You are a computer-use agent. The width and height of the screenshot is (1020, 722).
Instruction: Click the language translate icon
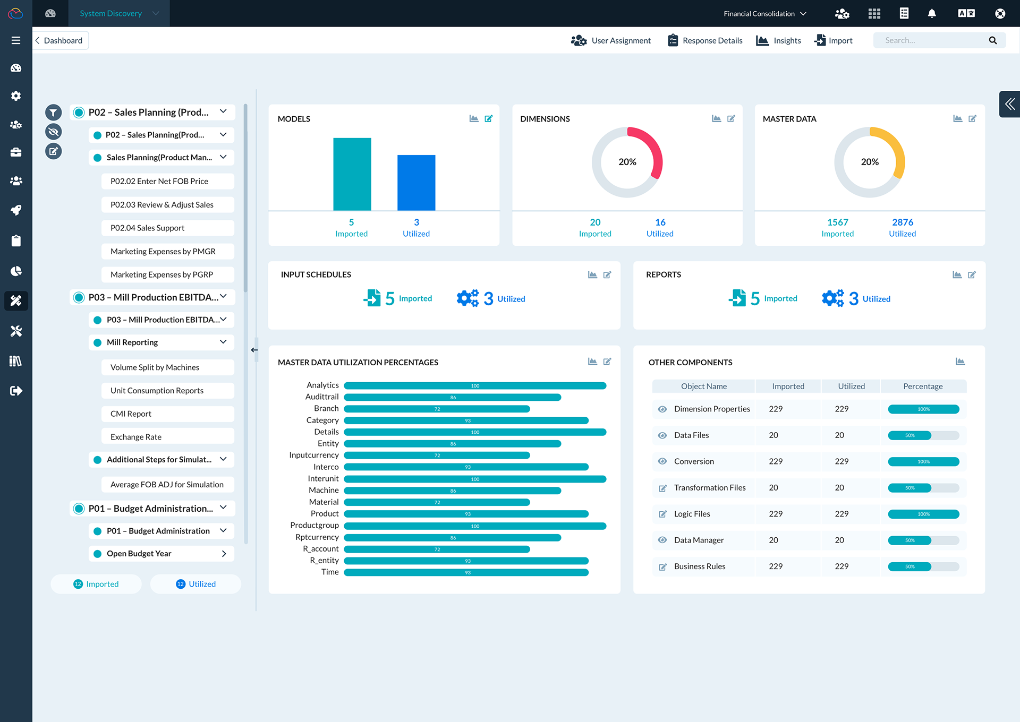[966, 14]
